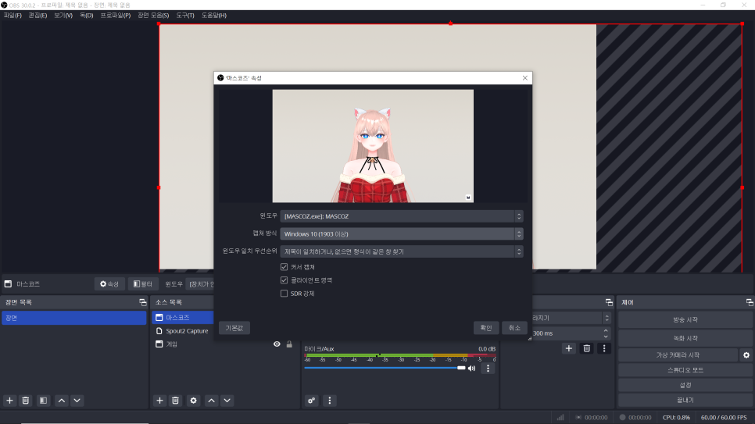Select Spout2 Capture source
Image resolution: width=755 pixels, height=424 pixels.
(x=187, y=331)
